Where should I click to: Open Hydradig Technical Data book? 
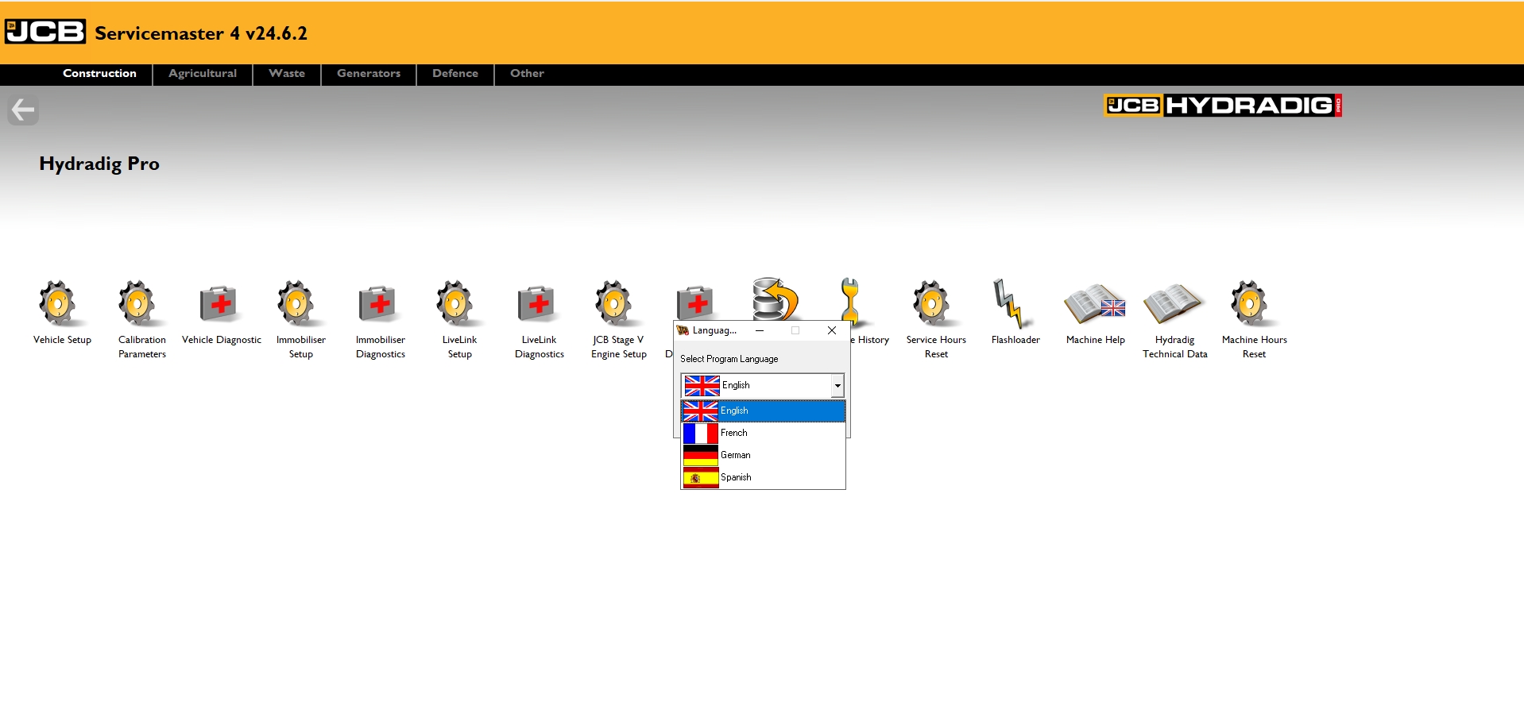point(1174,304)
